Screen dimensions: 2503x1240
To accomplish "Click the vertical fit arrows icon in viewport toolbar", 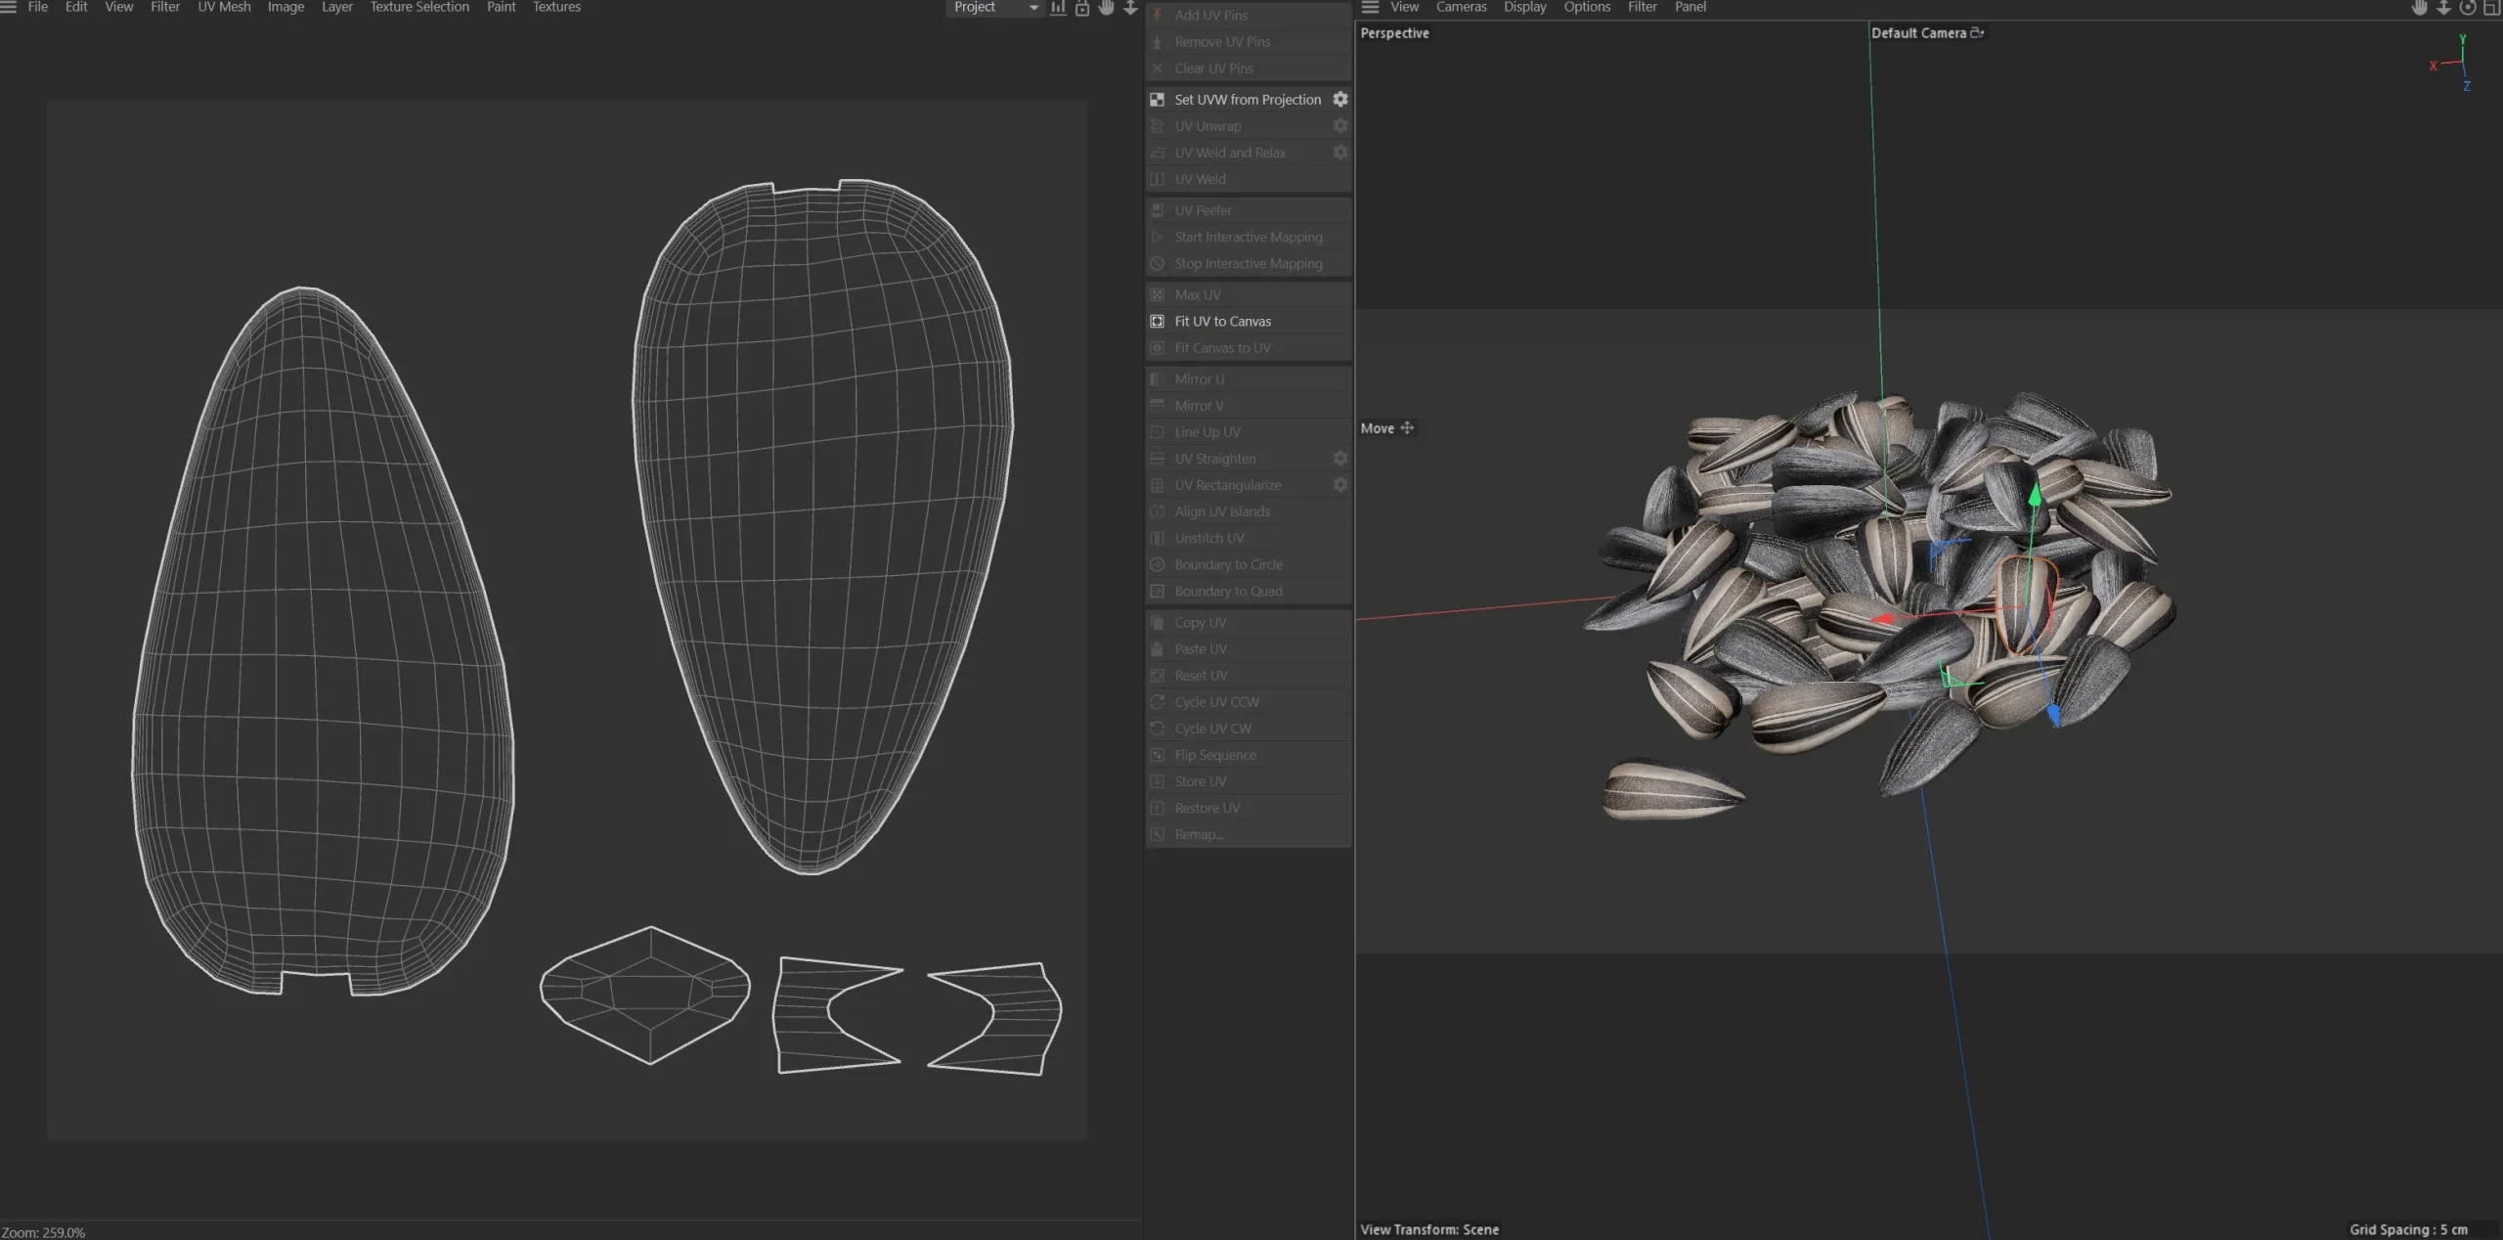I will [2443, 8].
